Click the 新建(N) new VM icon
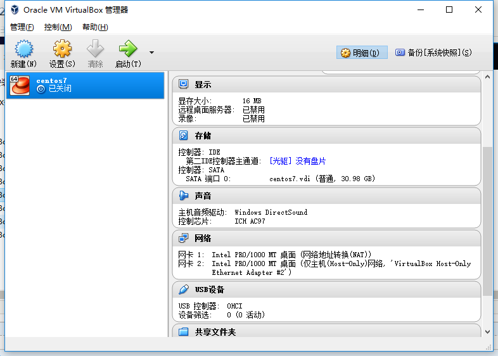 tap(23, 49)
